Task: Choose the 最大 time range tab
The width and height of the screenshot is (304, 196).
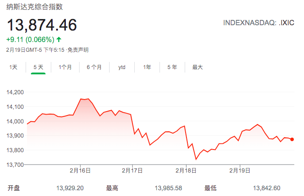Action: (x=198, y=67)
